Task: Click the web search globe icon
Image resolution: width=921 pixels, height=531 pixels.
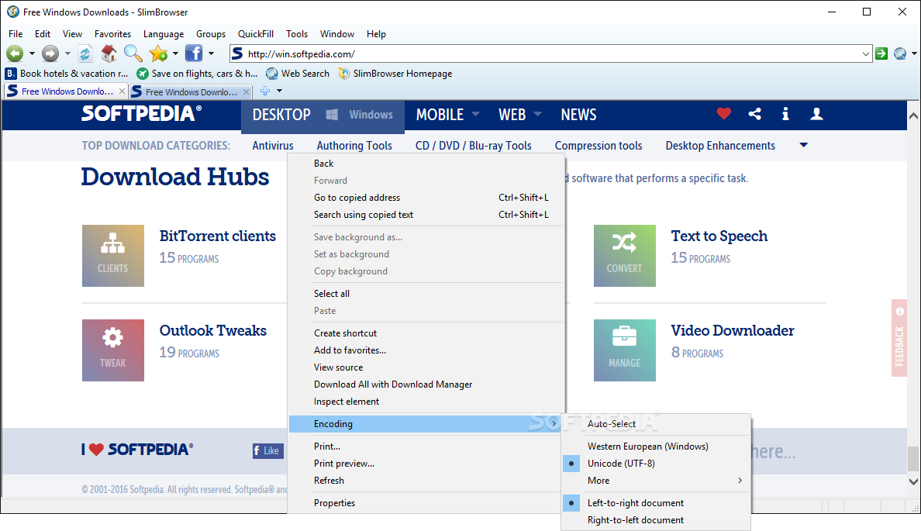Action: click(x=900, y=53)
